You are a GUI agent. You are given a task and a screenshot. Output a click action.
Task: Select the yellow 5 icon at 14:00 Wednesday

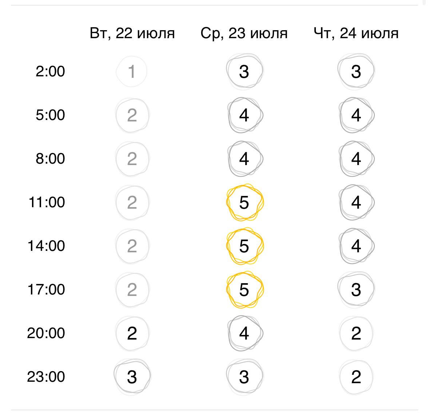pos(245,246)
